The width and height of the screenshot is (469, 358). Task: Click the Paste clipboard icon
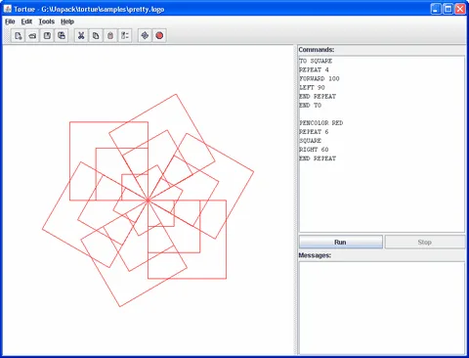click(x=110, y=35)
